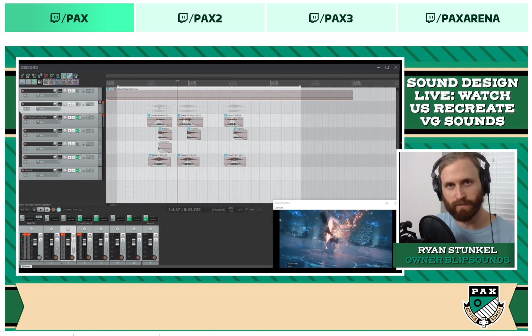Toggle the padlock locking toolbar icon
Screen dimensions: 532x336
tap(39, 82)
